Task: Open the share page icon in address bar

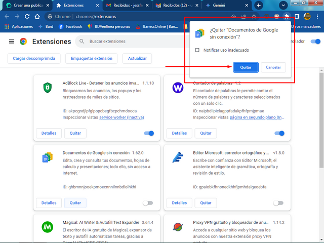Action: (x=244, y=17)
